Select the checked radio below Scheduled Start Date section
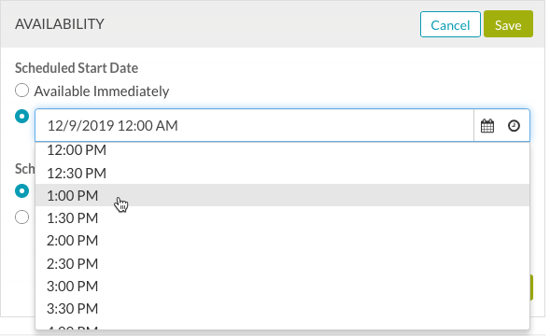Viewport: 550px width, 336px height. [x=21, y=190]
